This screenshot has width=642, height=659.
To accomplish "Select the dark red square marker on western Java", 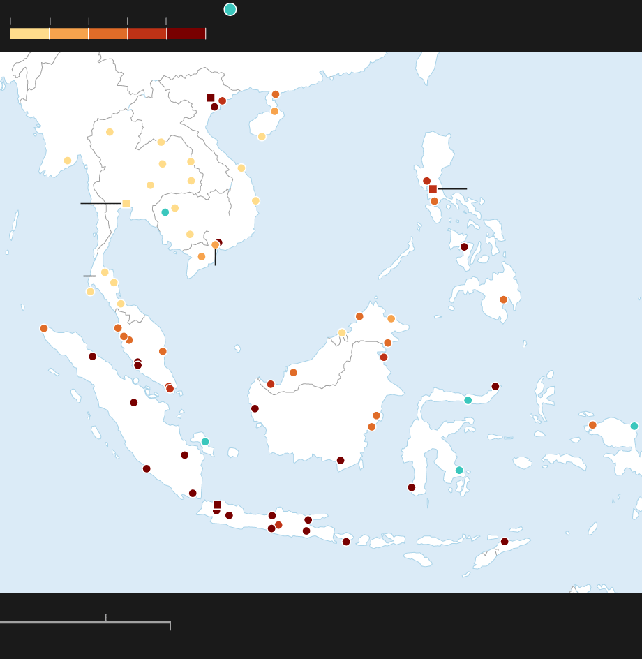I will [x=218, y=505].
